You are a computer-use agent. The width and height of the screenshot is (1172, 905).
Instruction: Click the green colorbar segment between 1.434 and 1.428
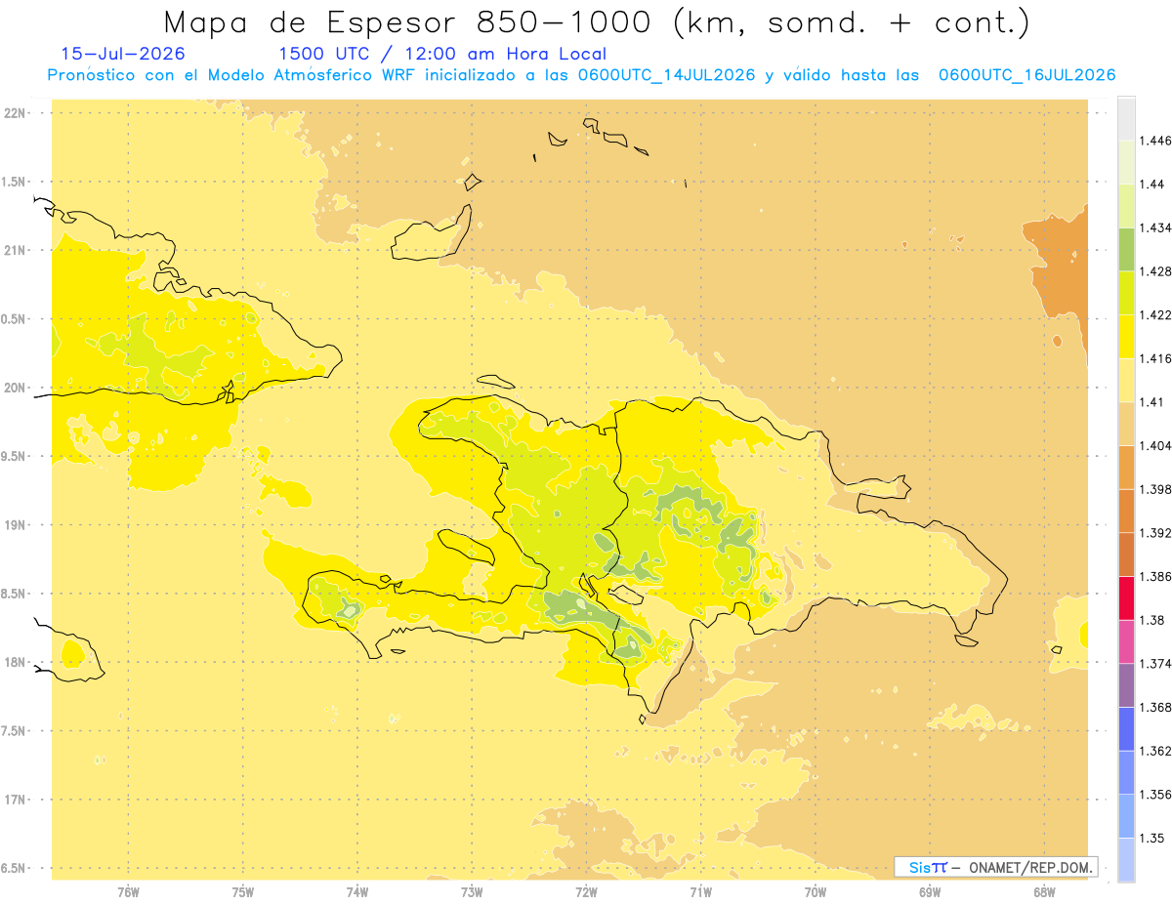point(1126,249)
